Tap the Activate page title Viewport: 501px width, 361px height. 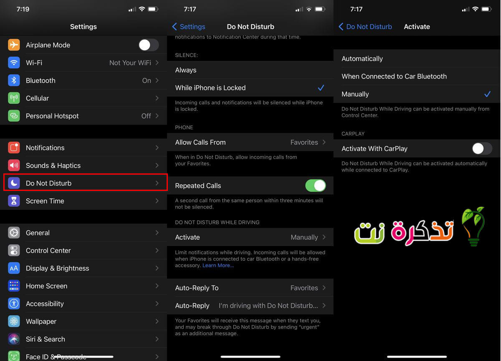pos(417,27)
